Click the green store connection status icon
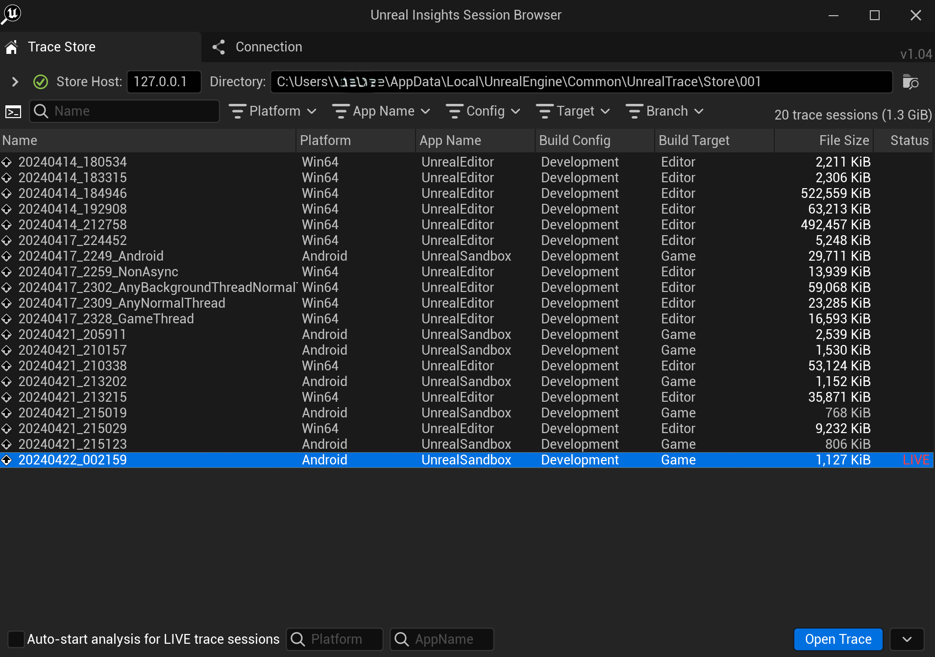 [x=41, y=82]
